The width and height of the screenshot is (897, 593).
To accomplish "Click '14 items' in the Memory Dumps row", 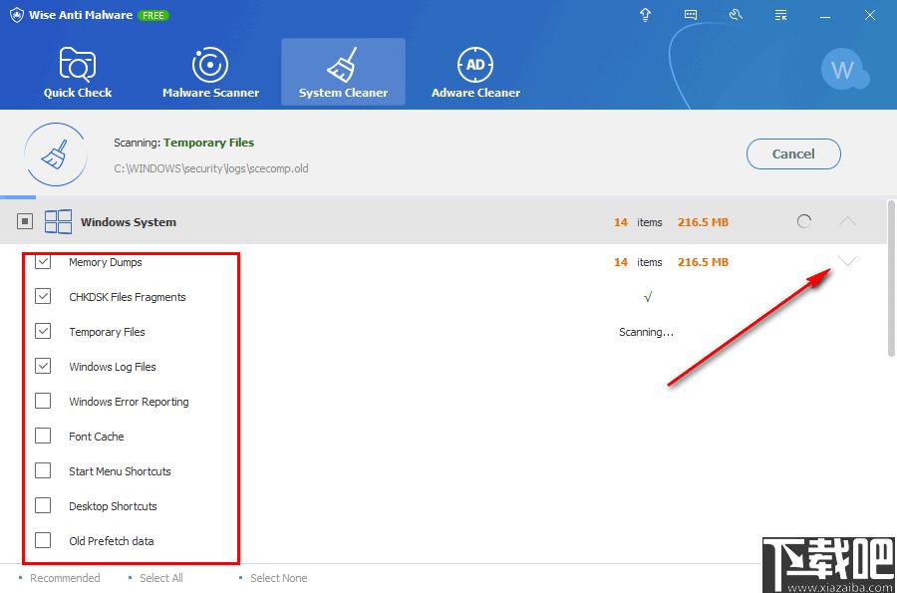I will coord(638,262).
